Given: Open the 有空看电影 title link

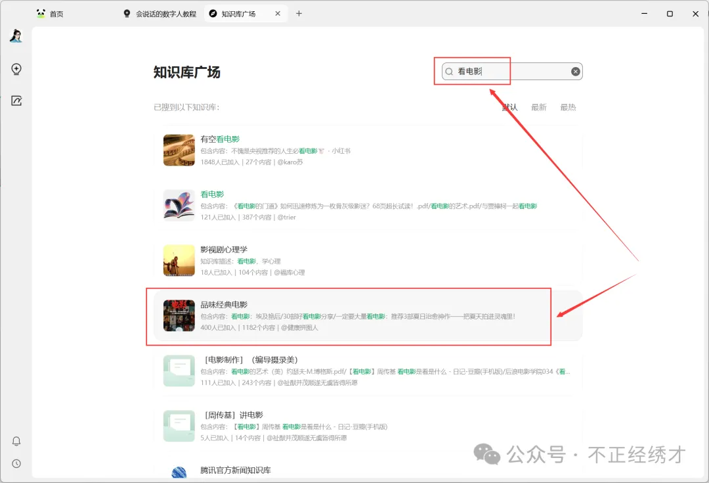Looking at the screenshot, I should click(220, 139).
